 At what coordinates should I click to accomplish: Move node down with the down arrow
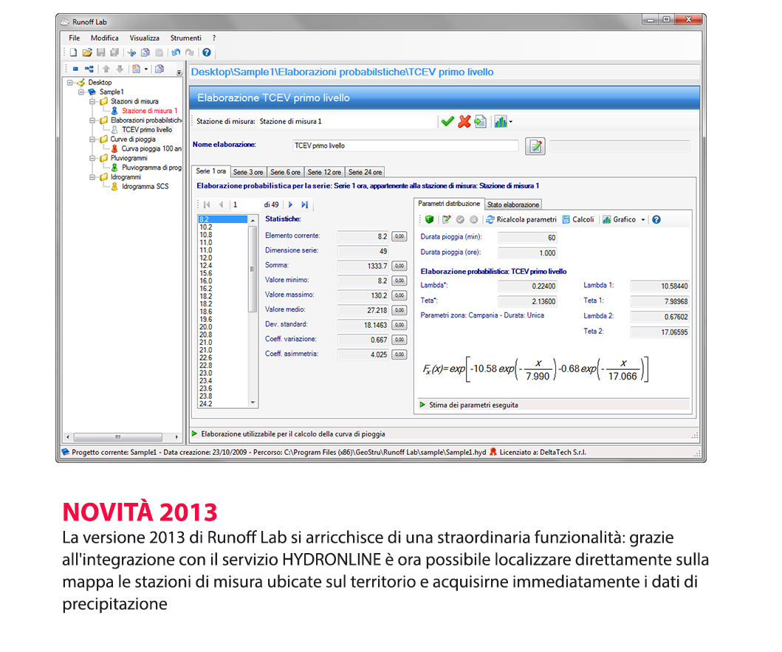120,69
